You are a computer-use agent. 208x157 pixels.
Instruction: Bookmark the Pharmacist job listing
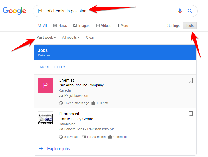191,114
